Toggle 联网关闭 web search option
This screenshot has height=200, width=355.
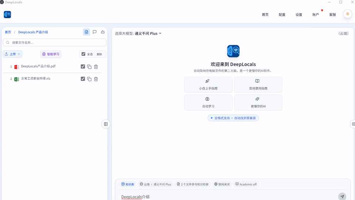222,184
